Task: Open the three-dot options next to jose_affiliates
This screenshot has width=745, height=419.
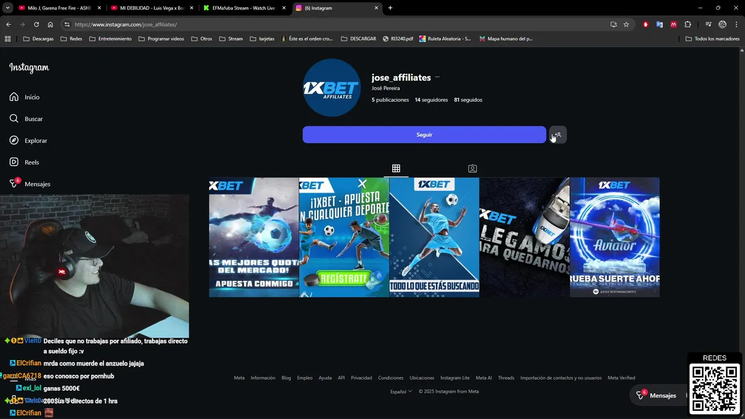Action: point(437,77)
